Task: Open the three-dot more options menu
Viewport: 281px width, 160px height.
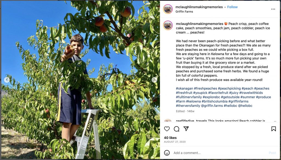Action: 273,9
